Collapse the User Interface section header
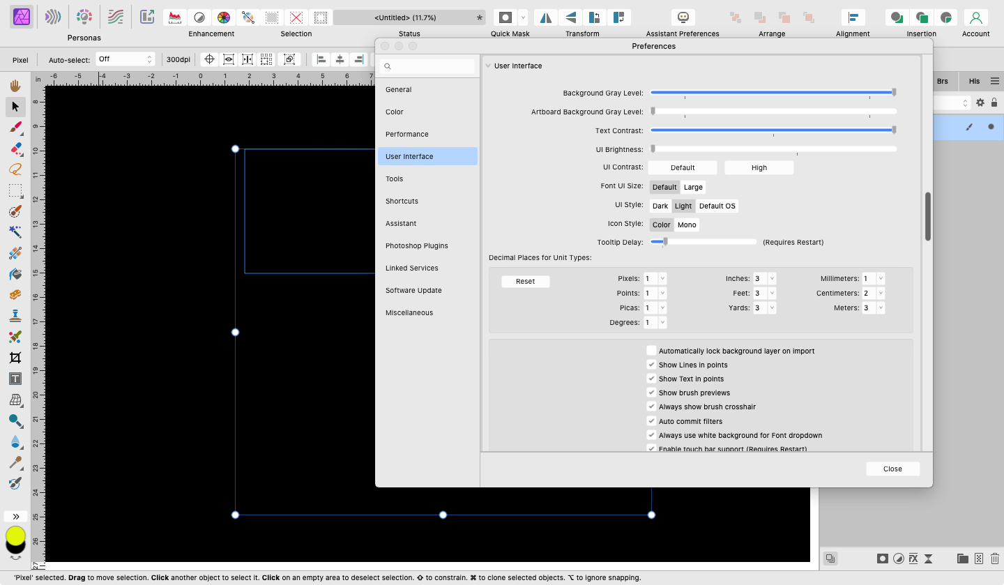 click(488, 66)
